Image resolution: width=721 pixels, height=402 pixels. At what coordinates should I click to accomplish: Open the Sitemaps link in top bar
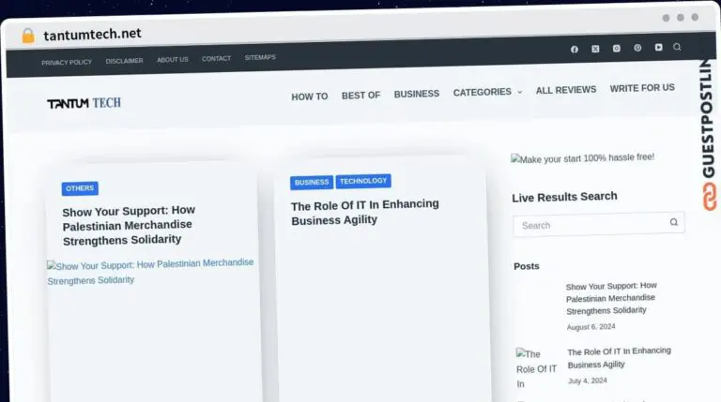pos(260,57)
